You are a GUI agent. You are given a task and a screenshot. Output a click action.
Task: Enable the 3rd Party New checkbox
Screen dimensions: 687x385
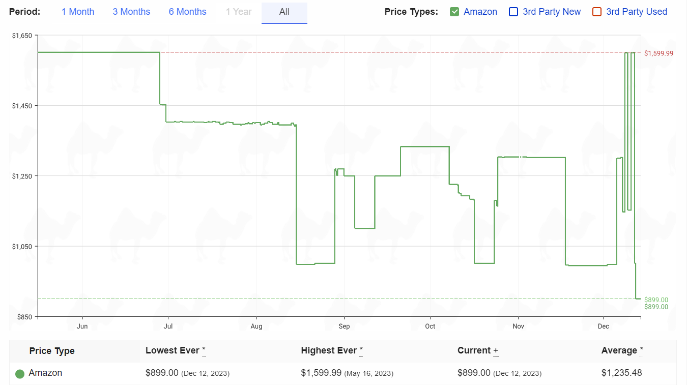click(513, 12)
